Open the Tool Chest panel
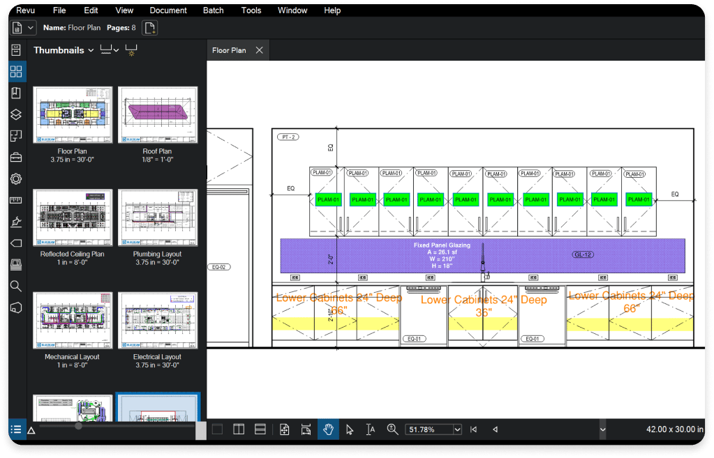This screenshot has width=714, height=458. pos(15,157)
